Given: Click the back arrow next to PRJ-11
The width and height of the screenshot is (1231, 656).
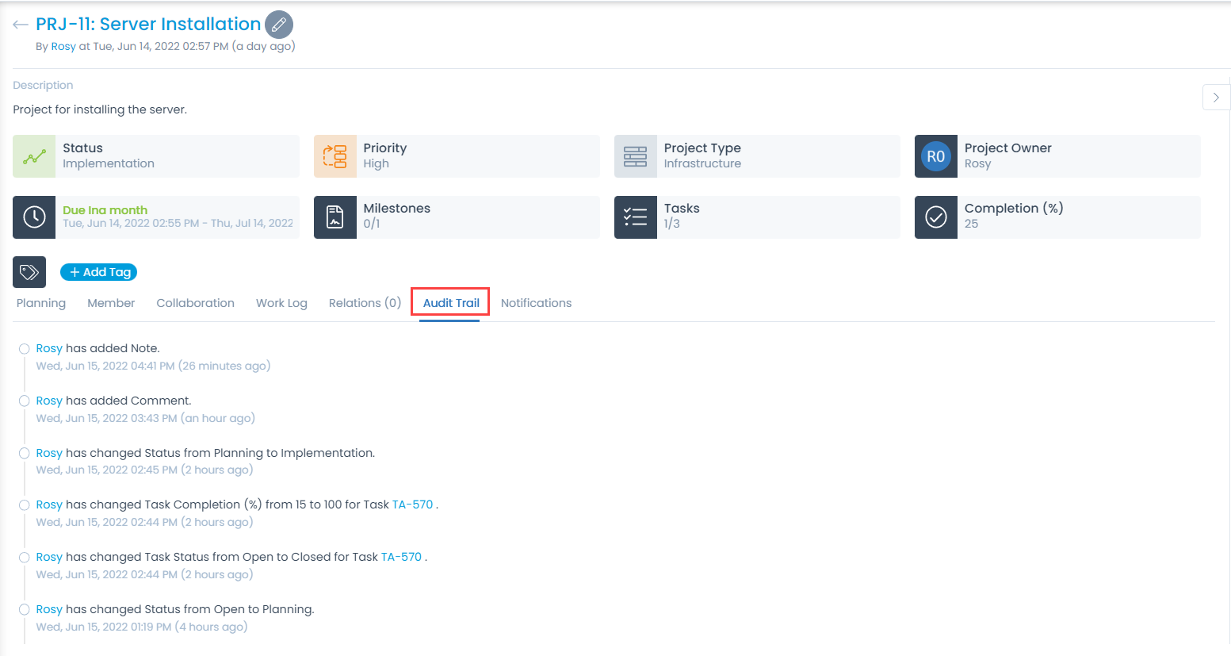Looking at the screenshot, I should (21, 25).
